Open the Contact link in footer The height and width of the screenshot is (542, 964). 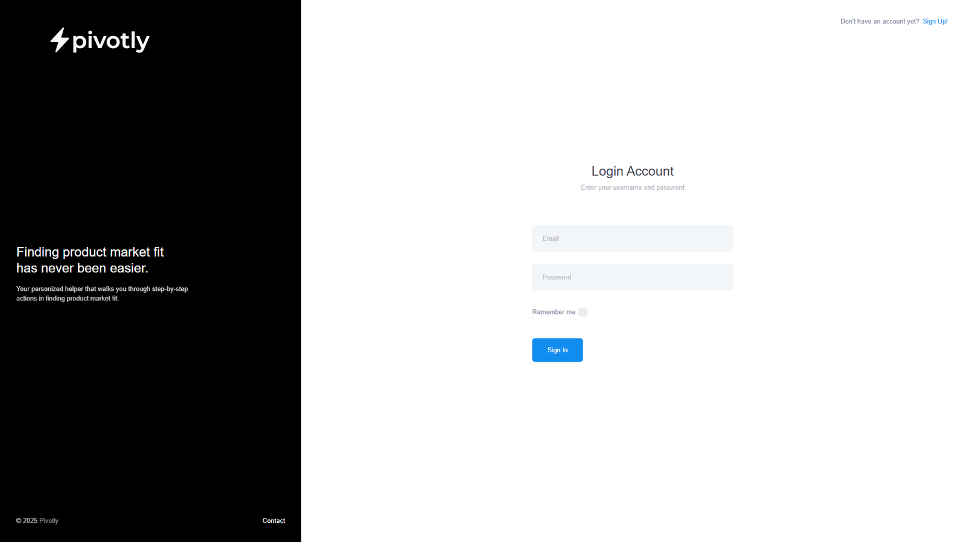pyautogui.click(x=274, y=520)
